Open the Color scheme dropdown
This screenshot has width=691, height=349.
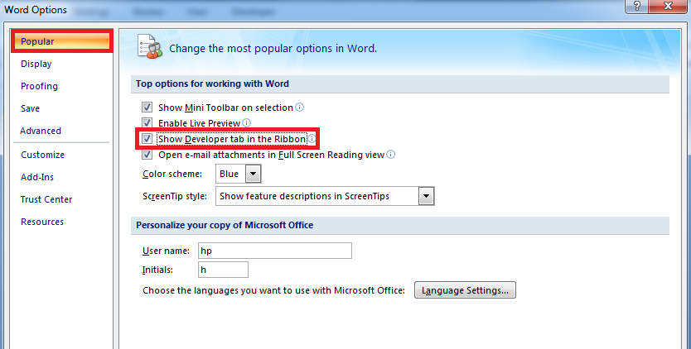tap(253, 174)
